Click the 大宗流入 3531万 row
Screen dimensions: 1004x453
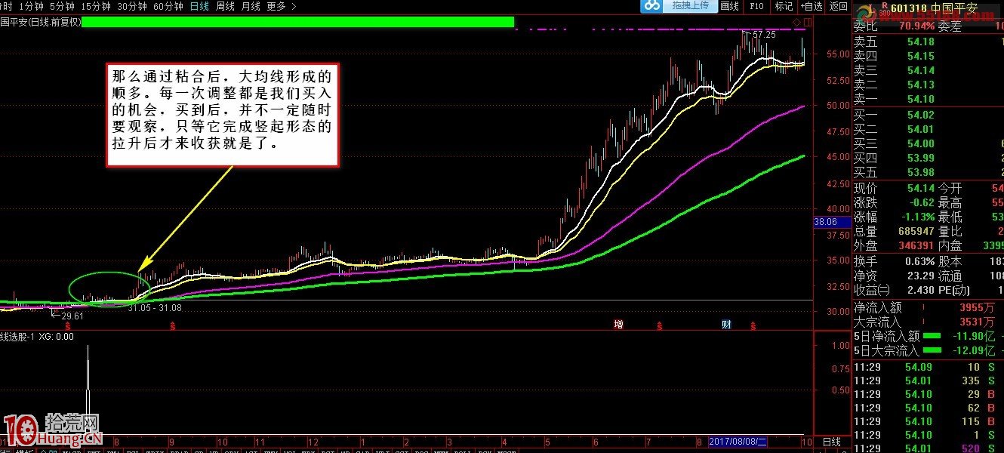[928, 322]
